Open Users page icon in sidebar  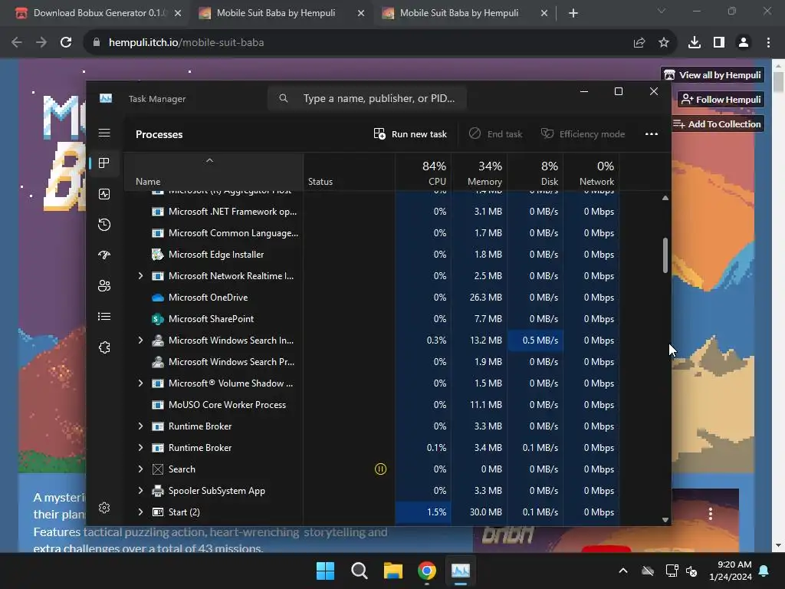coord(104,286)
